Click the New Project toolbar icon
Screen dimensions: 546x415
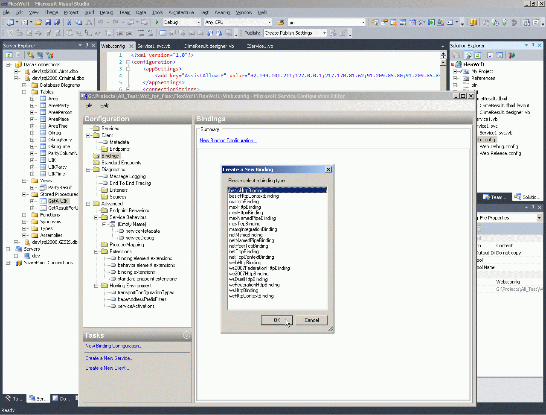10,22
